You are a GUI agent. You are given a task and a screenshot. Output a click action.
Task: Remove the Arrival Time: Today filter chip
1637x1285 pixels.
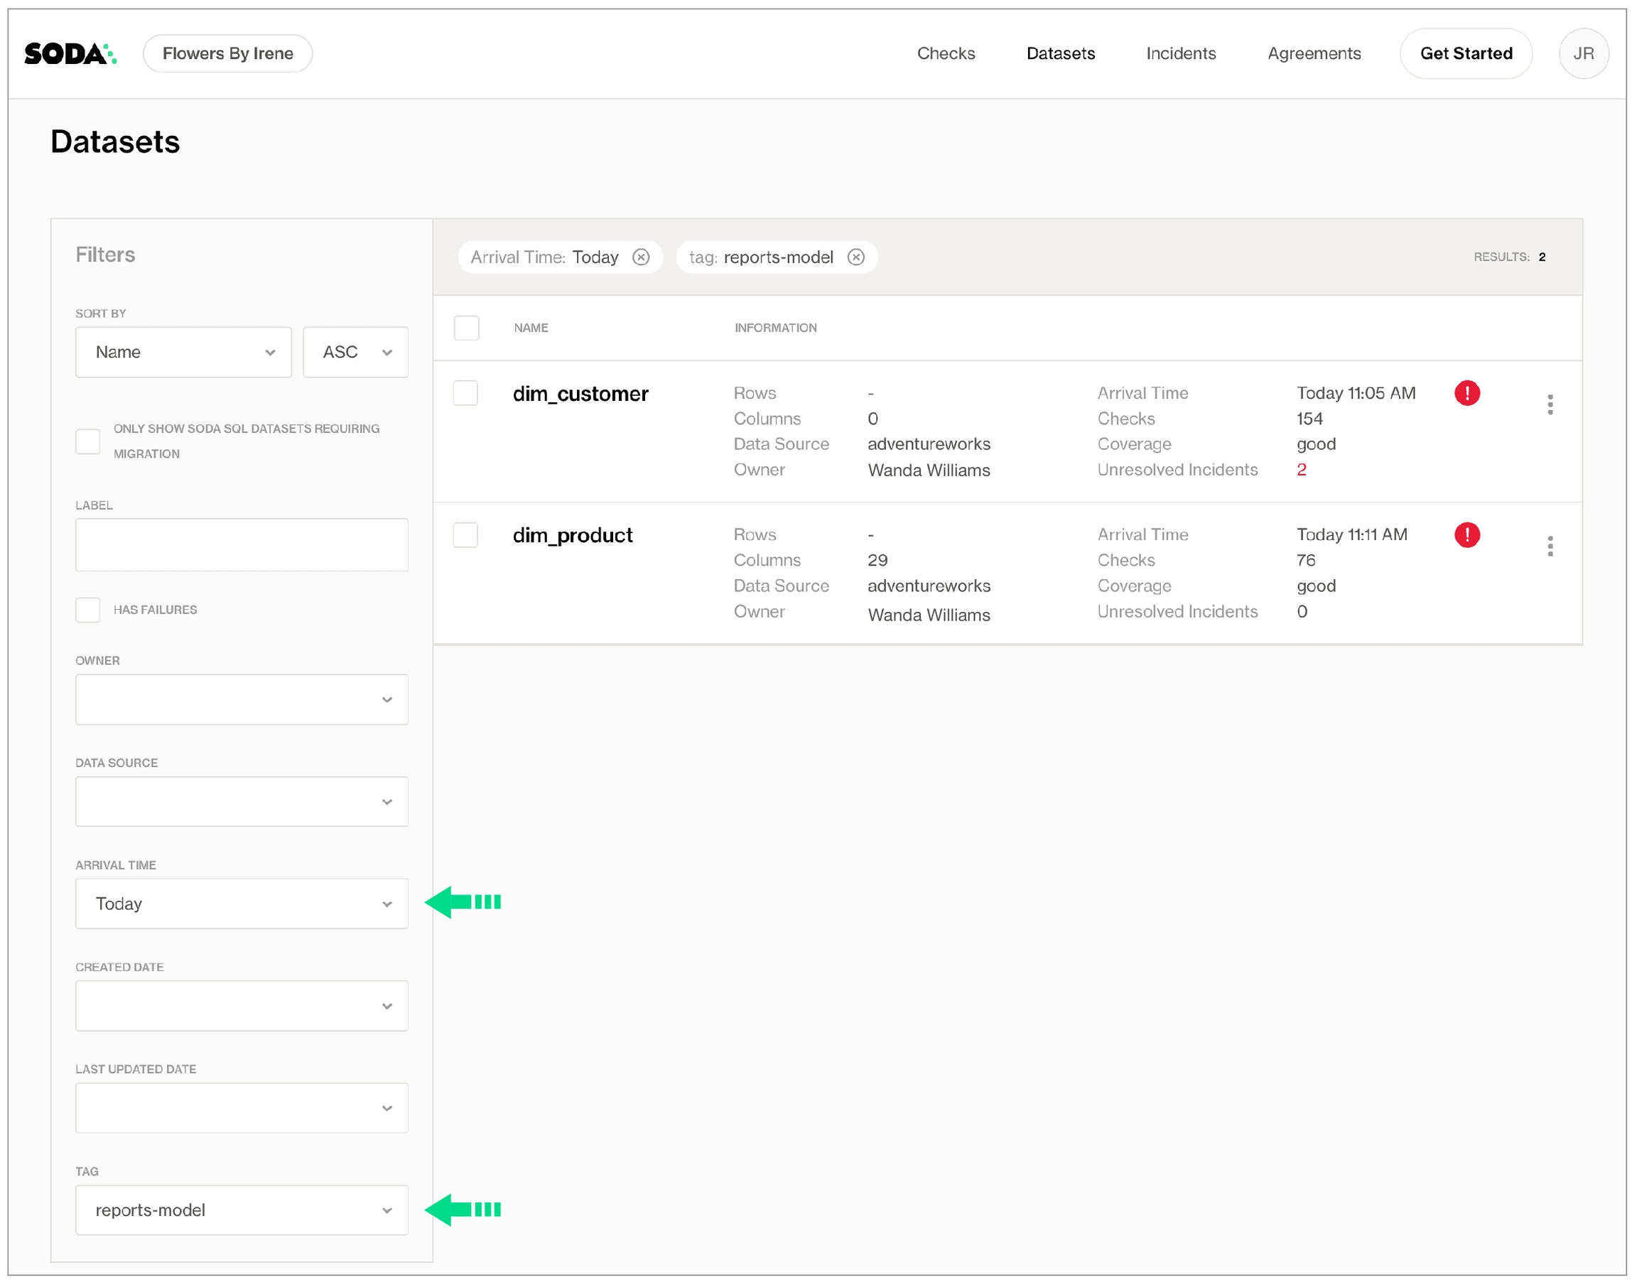[641, 257]
